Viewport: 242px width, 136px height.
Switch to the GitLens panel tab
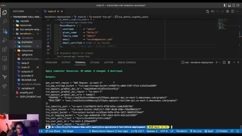point(95,62)
